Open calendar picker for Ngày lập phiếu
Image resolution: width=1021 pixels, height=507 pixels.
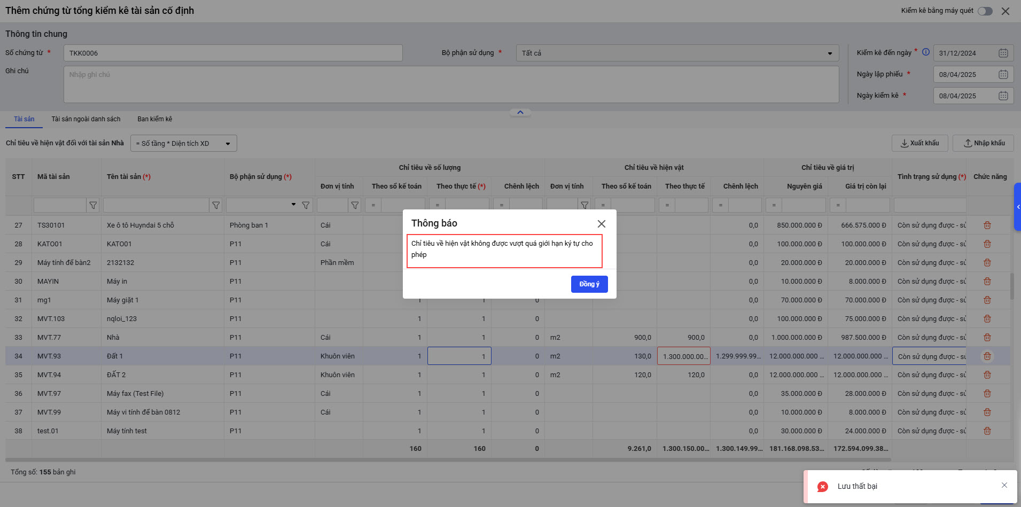click(x=1003, y=75)
